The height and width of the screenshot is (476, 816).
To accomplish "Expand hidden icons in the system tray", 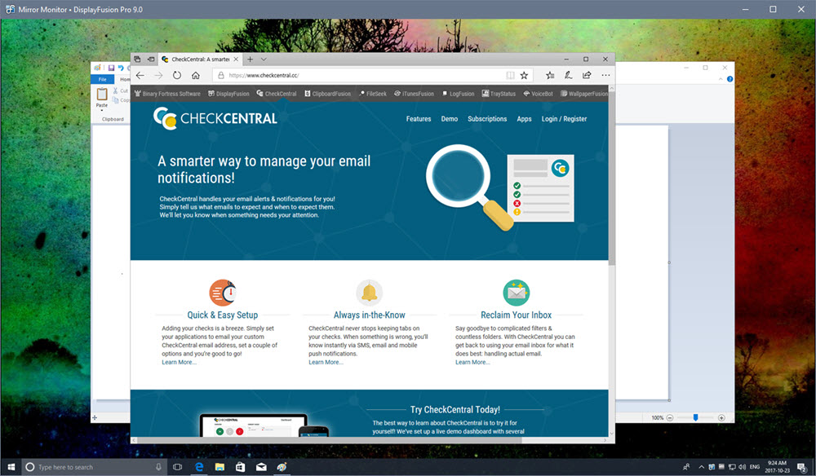I will click(700, 466).
